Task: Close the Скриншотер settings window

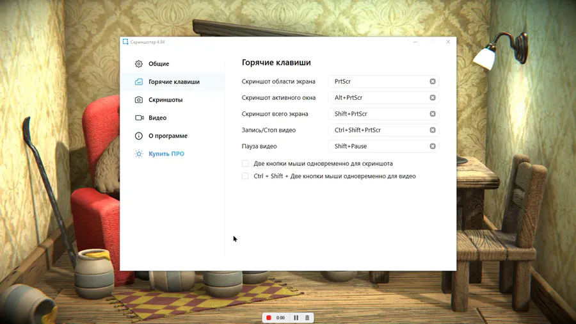Action: coord(448,42)
